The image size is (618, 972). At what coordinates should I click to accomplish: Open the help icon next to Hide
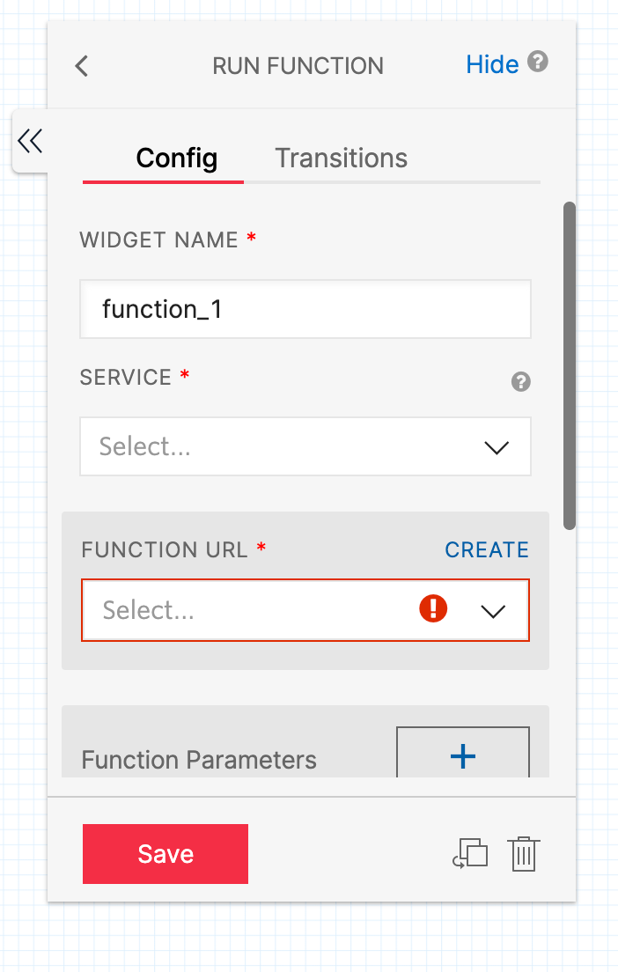coord(538,63)
